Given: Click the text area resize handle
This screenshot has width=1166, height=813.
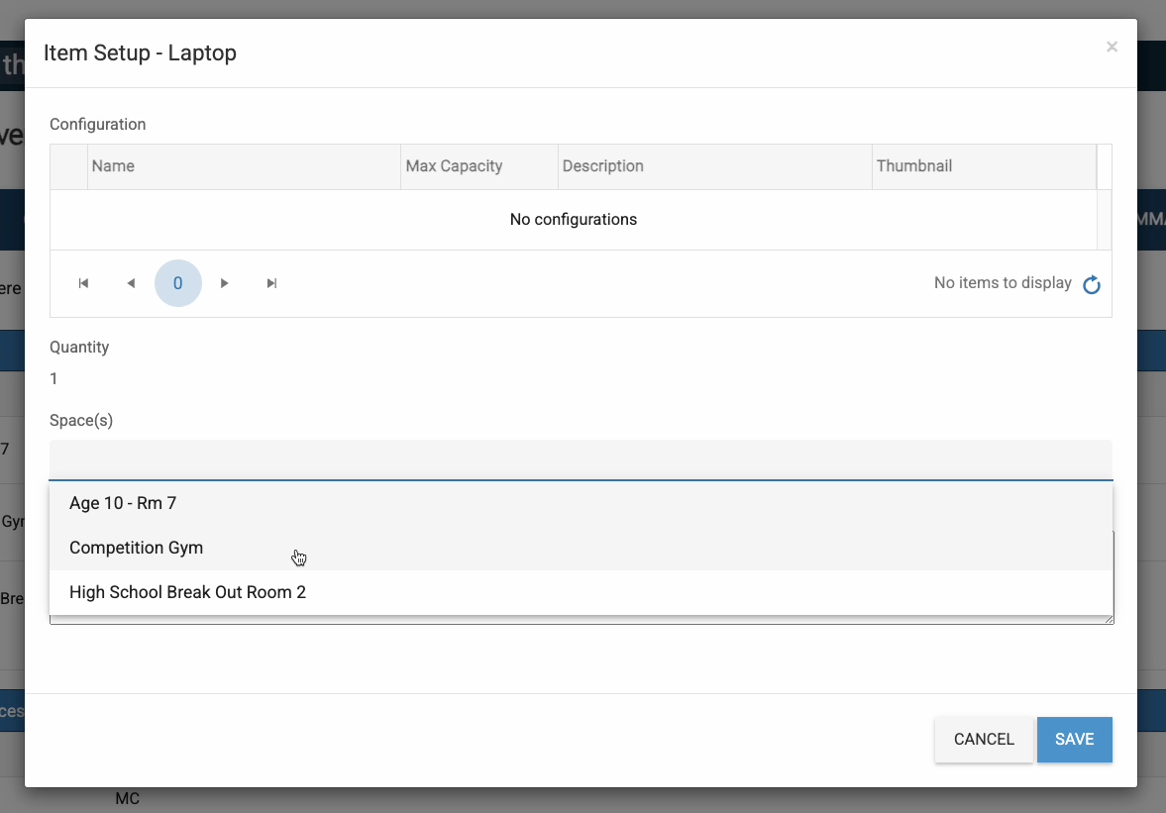Looking at the screenshot, I should [1109, 619].
